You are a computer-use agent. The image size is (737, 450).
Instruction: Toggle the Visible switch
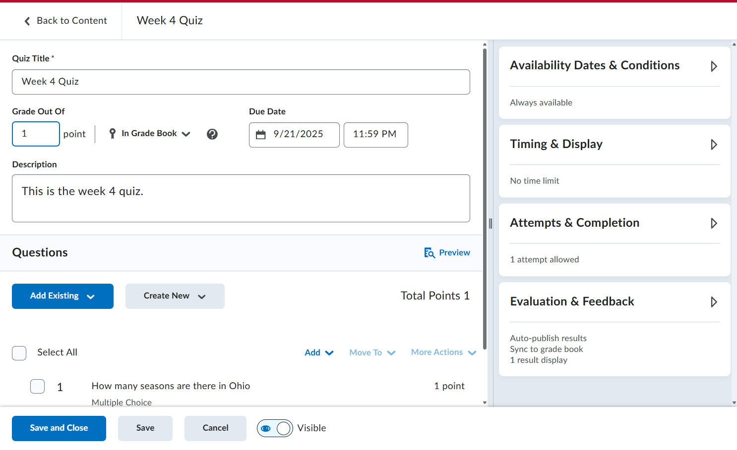point(275,428)
